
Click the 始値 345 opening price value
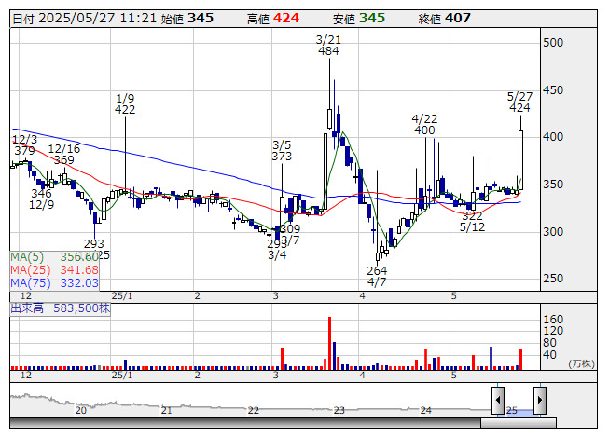pyautogui.click(x=187, y=19)
